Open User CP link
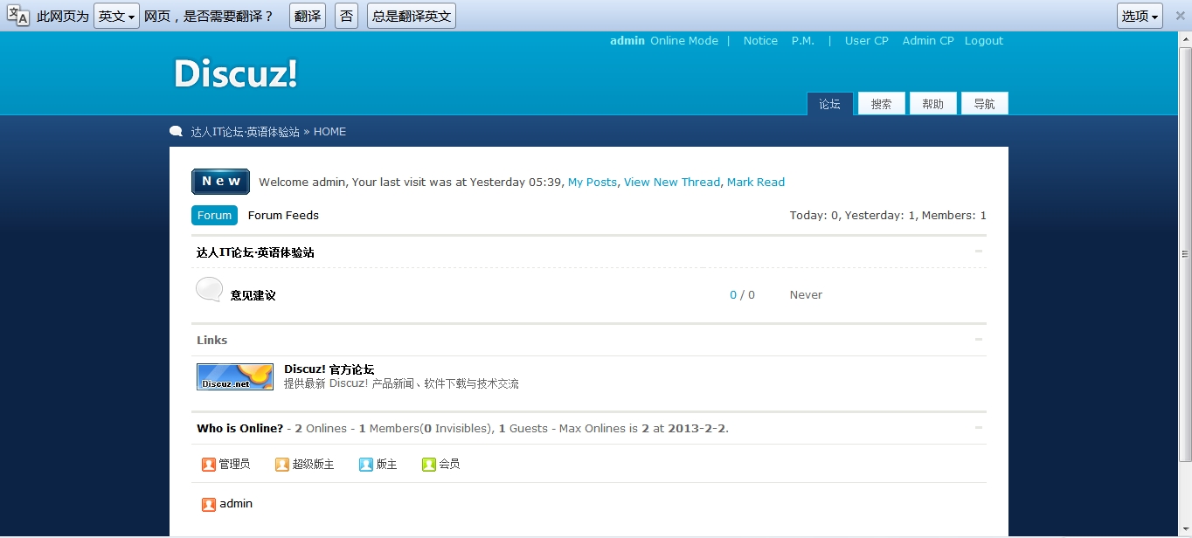The image size is (1192, 538). pos(867,41)
